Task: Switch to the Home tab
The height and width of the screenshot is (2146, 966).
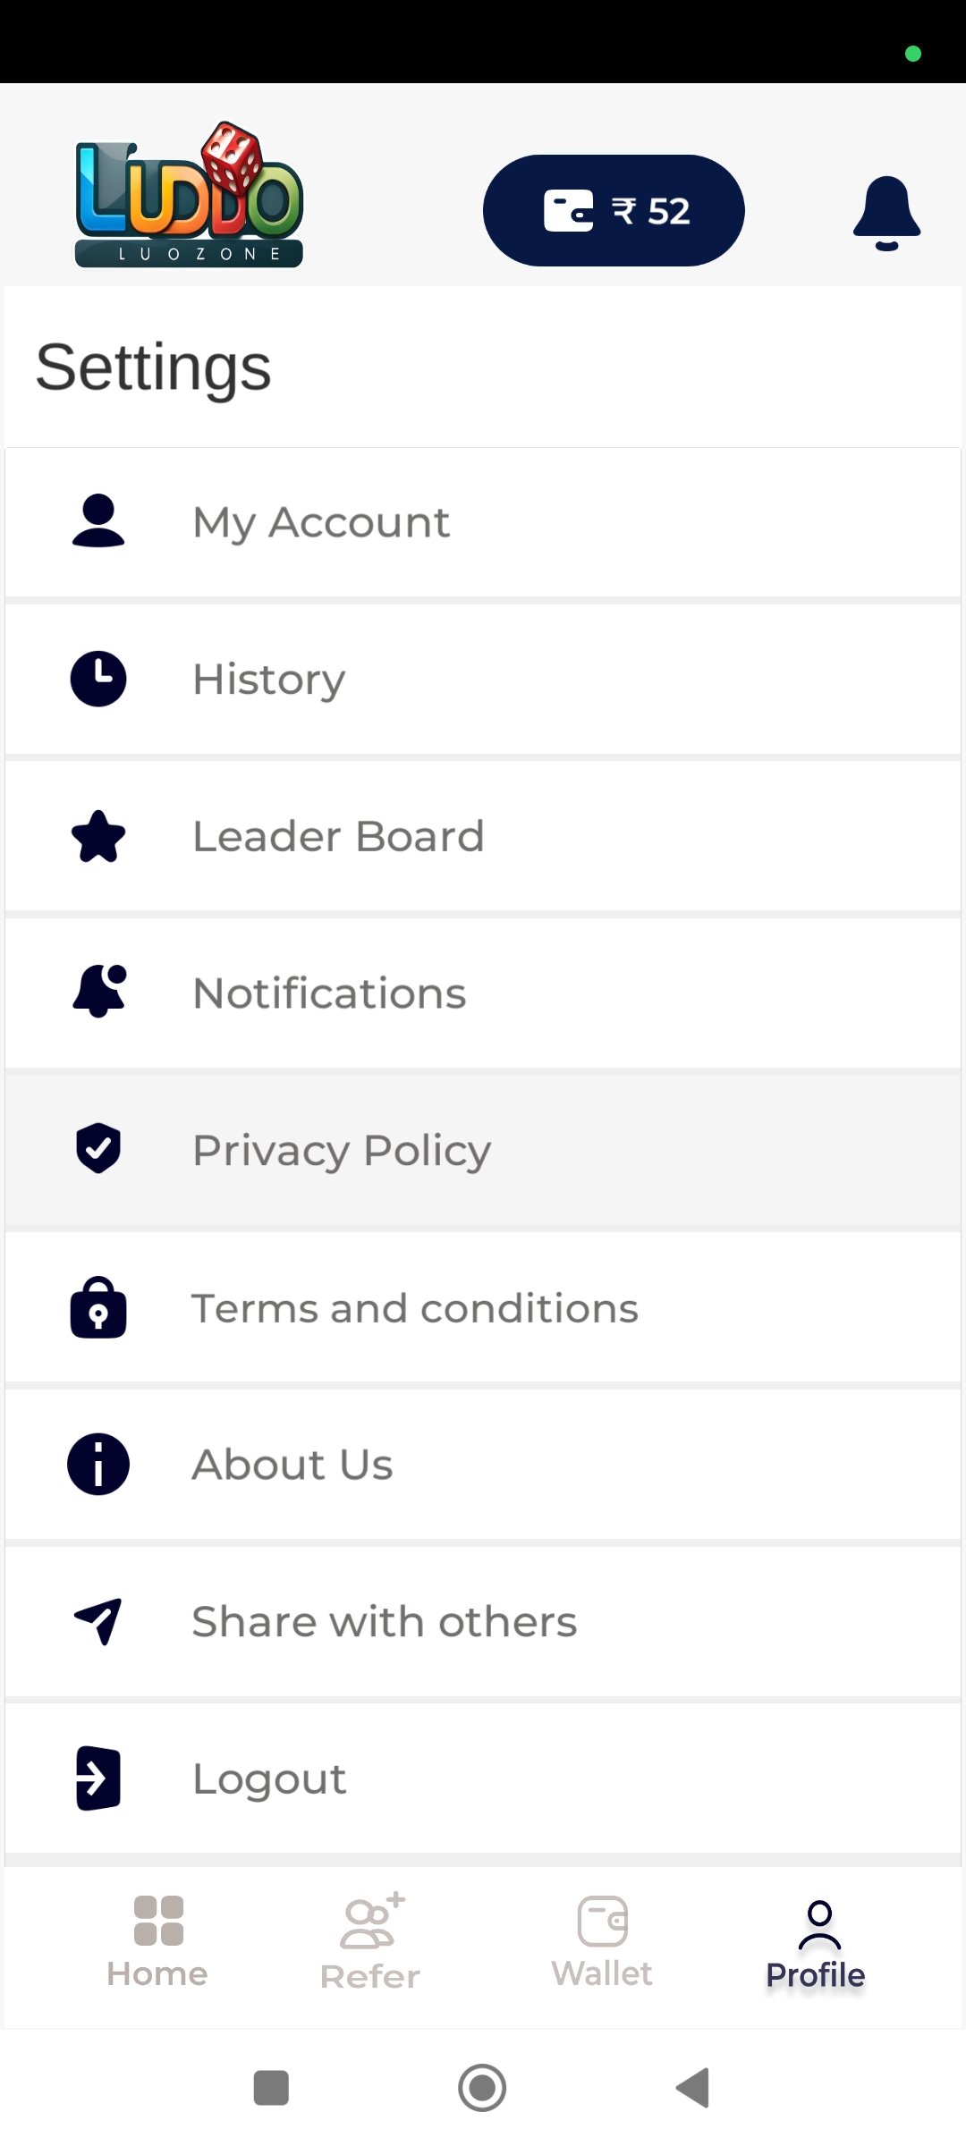Action: [x=157, y=1942]
